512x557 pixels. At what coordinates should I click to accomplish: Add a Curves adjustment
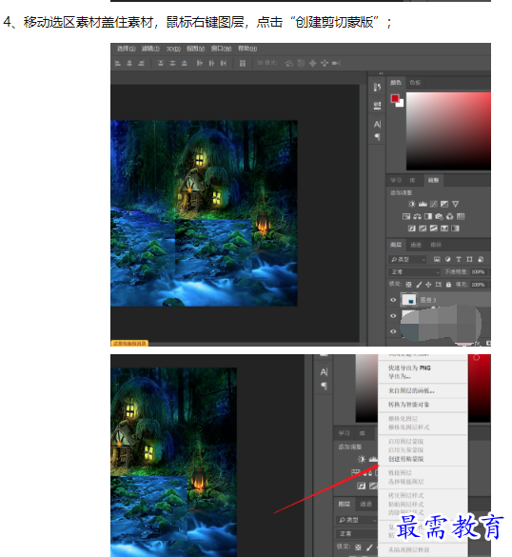click(x=434, y=204)
